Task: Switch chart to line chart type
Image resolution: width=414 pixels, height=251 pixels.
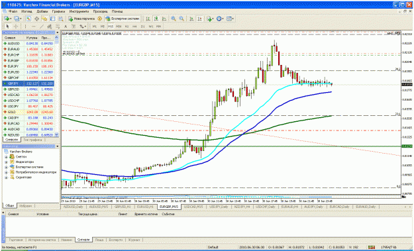Action: tap(164, 19)
